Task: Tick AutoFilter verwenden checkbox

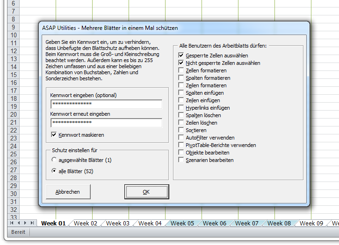Action: (x=181, y=138)
